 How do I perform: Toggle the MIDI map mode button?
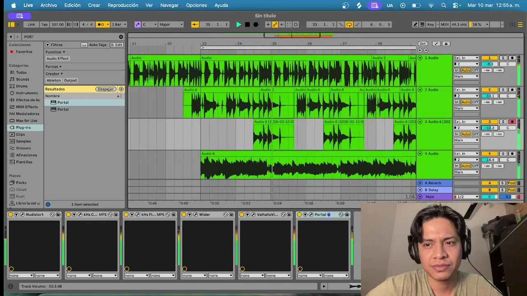tap(445, 25)
